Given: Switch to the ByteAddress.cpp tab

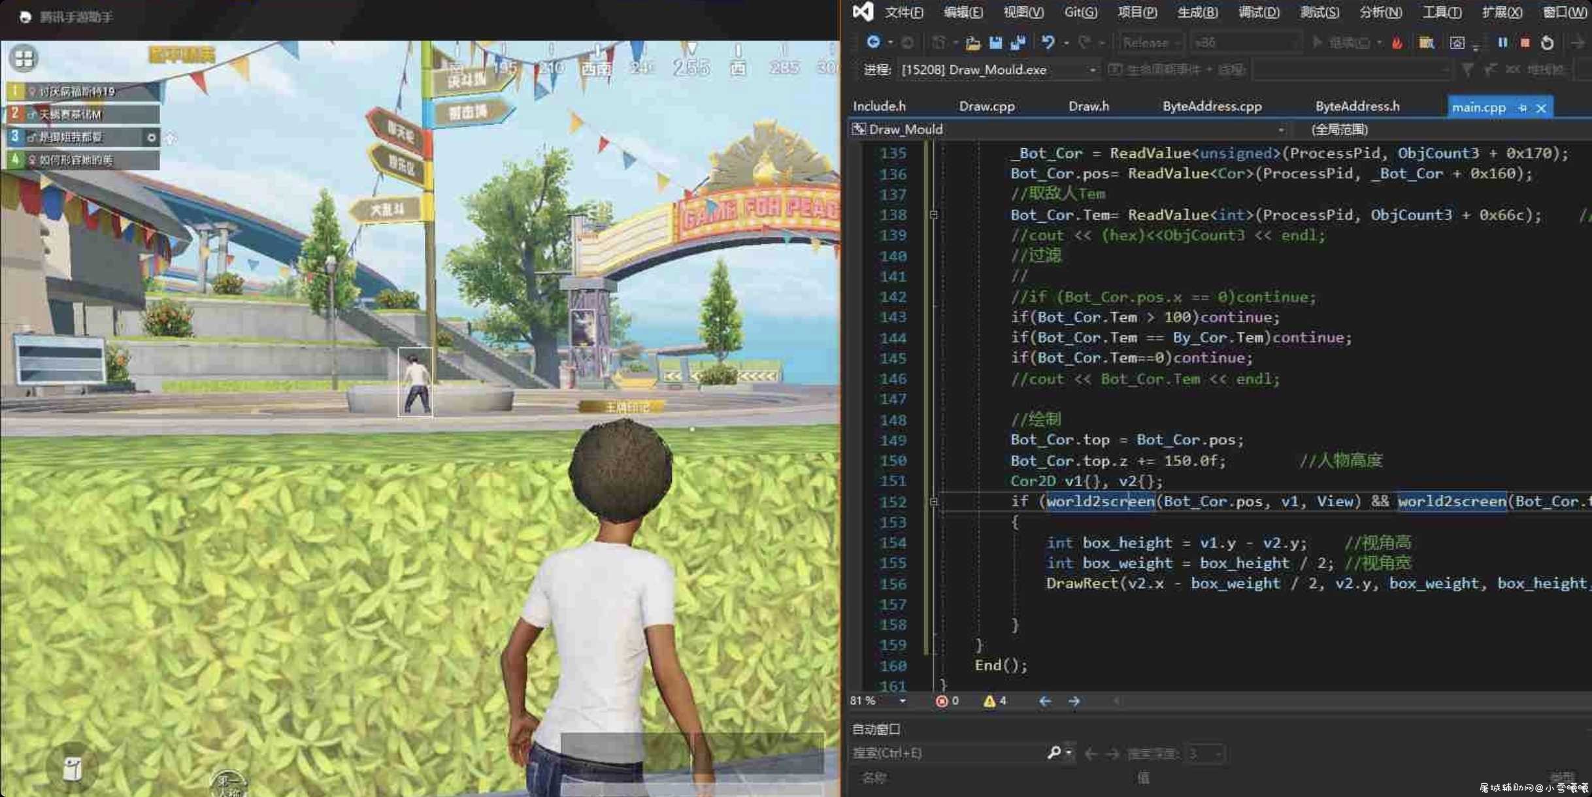Looking at the screenshot, I should (x=1212, y=106).
